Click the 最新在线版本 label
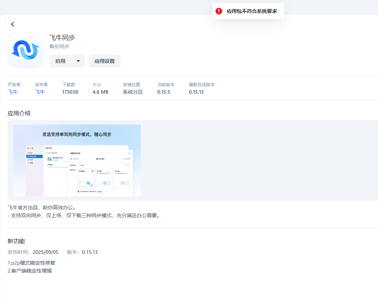Image resolution: width=378 pixels, height=298 pixels. [202, 85]
